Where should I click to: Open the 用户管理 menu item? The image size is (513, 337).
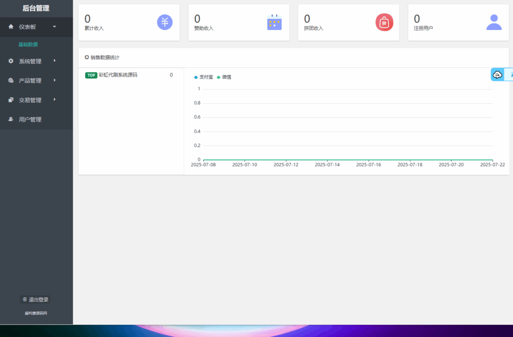pos(30,120)
